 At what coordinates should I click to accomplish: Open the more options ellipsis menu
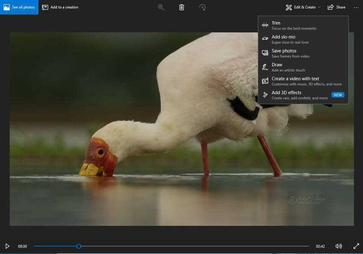pos(356,7)
